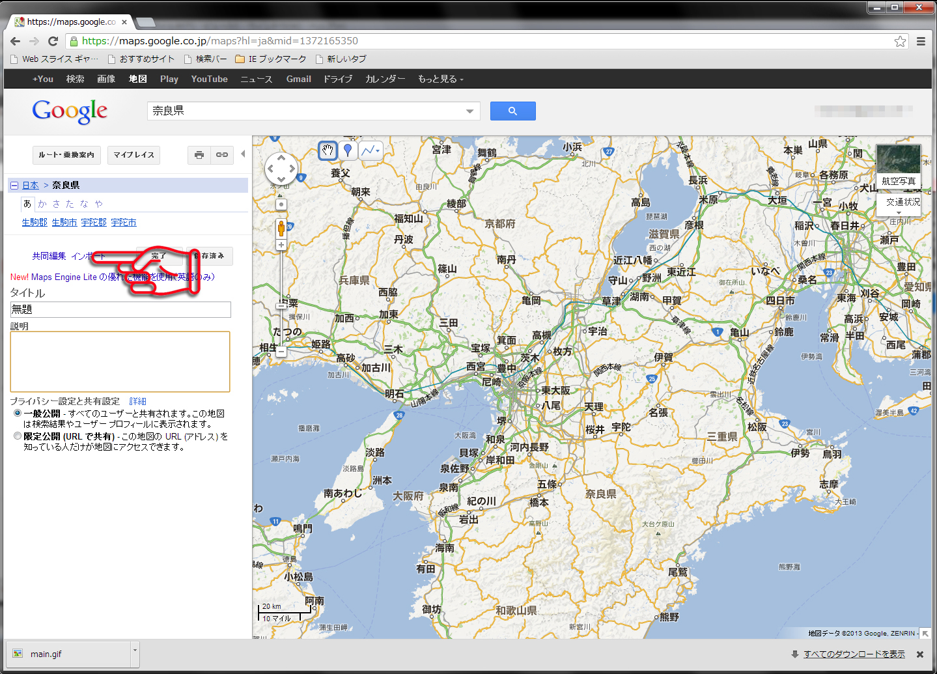
Task: Open the IE ブックマーク bookmarks folder
Action: [x=271, y=59]
